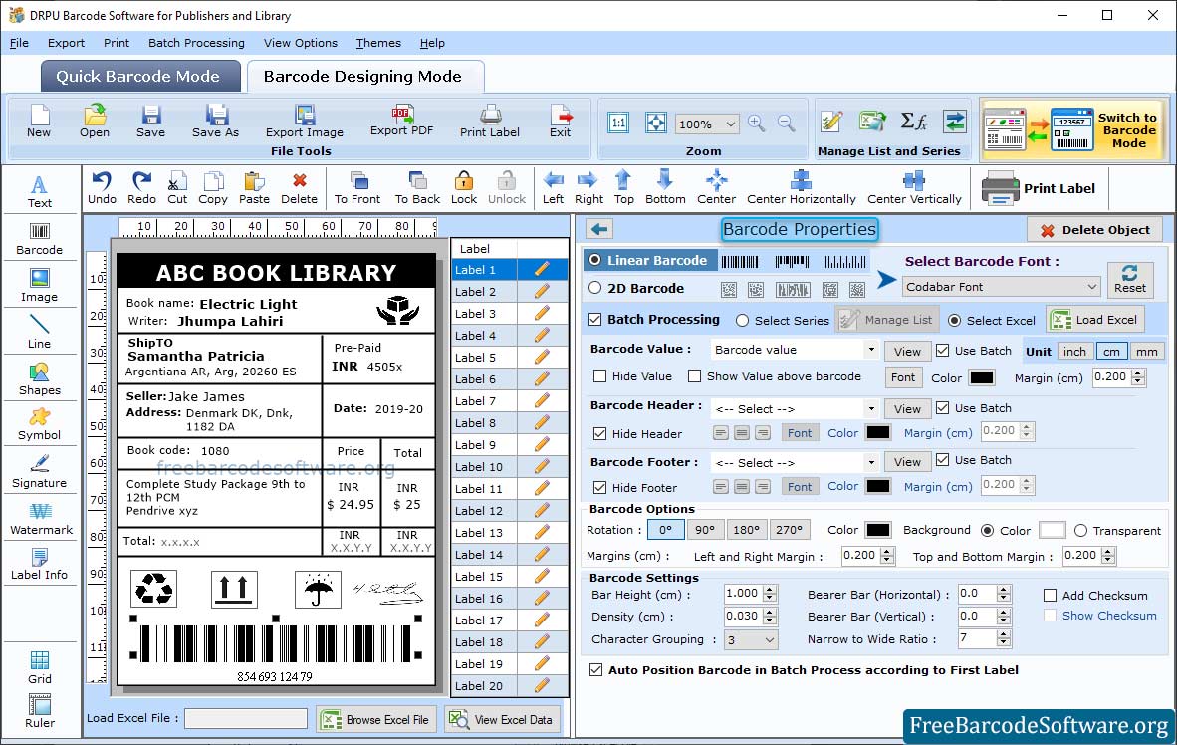This screenshot has width=1177, height=745.
Task: Adjust Density stepper value
Action: (770, 617)
